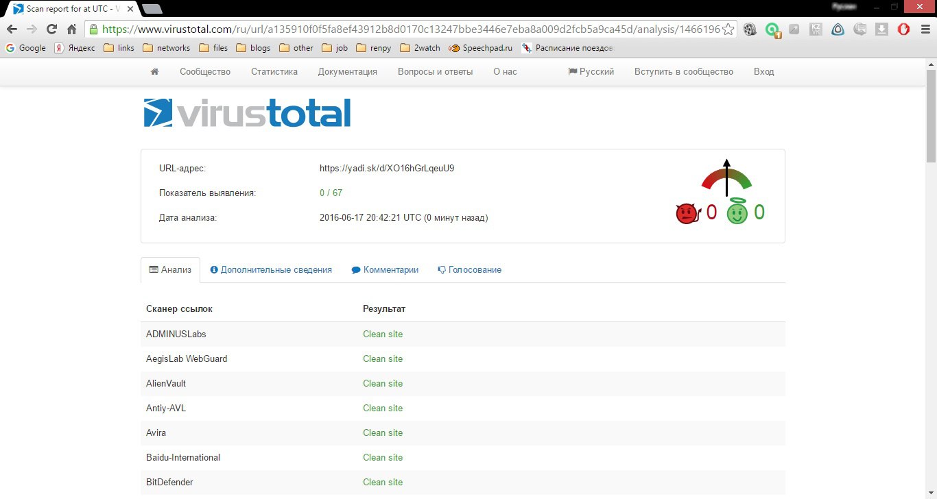This screenshot has width=937, height=499.
Task: Close the Scan report browser tab
Action: coord(130,9)
